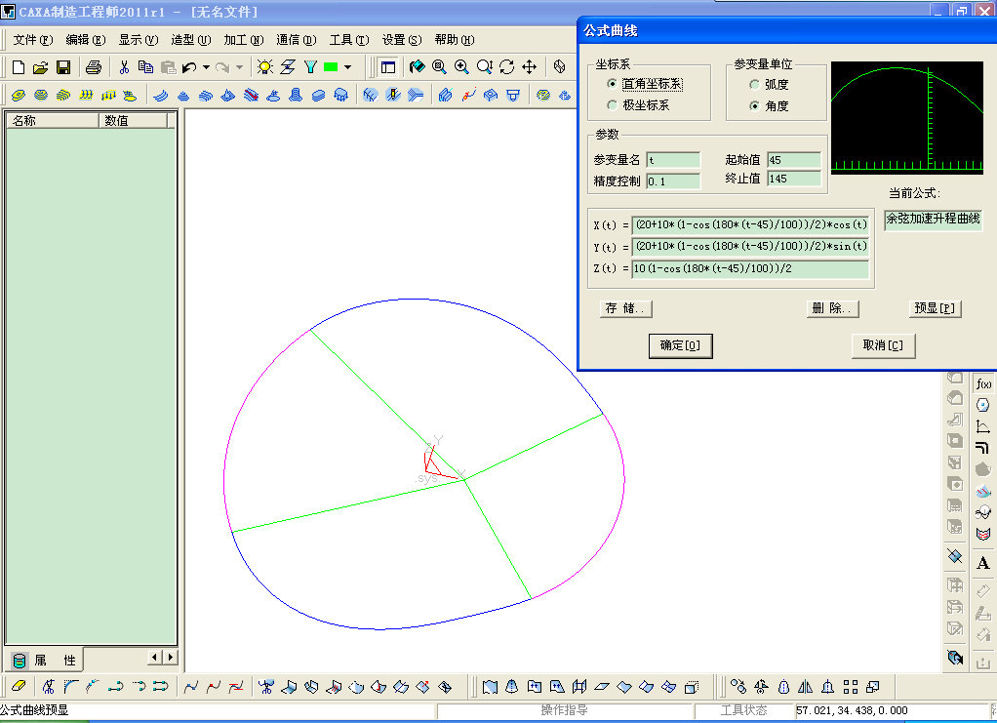Open the 造型 menu
The height and width of the screenshot is (723, 997).
(x=191, y=39)
